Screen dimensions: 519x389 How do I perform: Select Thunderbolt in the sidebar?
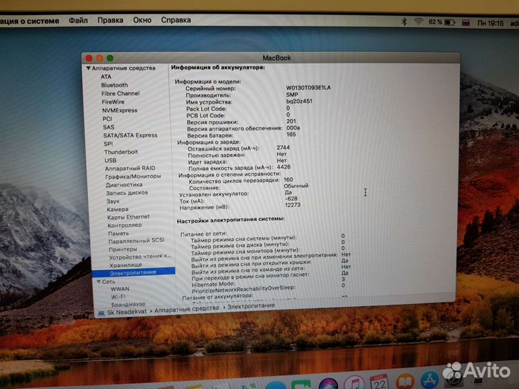click(x=121, y=152)
